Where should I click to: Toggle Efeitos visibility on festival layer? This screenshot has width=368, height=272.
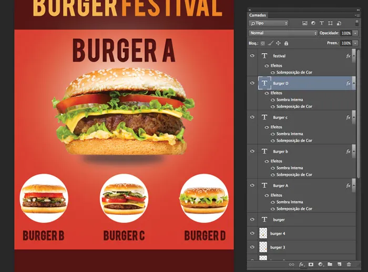click(x=267, y=66)
